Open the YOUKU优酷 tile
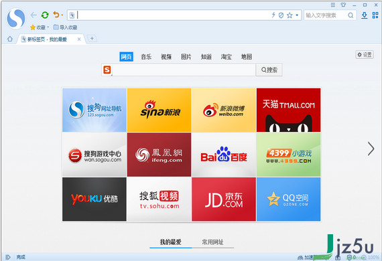This screenshot has height=261, width=382. point(94,199)
